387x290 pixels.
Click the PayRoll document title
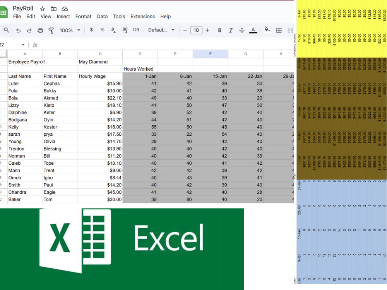(23, 9)
